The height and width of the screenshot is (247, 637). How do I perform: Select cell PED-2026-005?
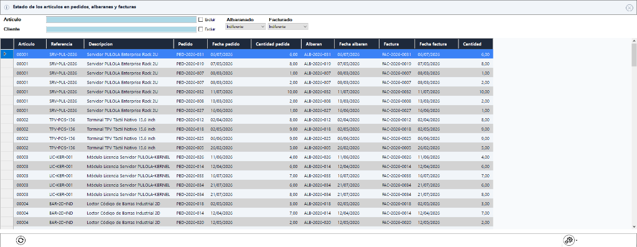coord(190,147)
